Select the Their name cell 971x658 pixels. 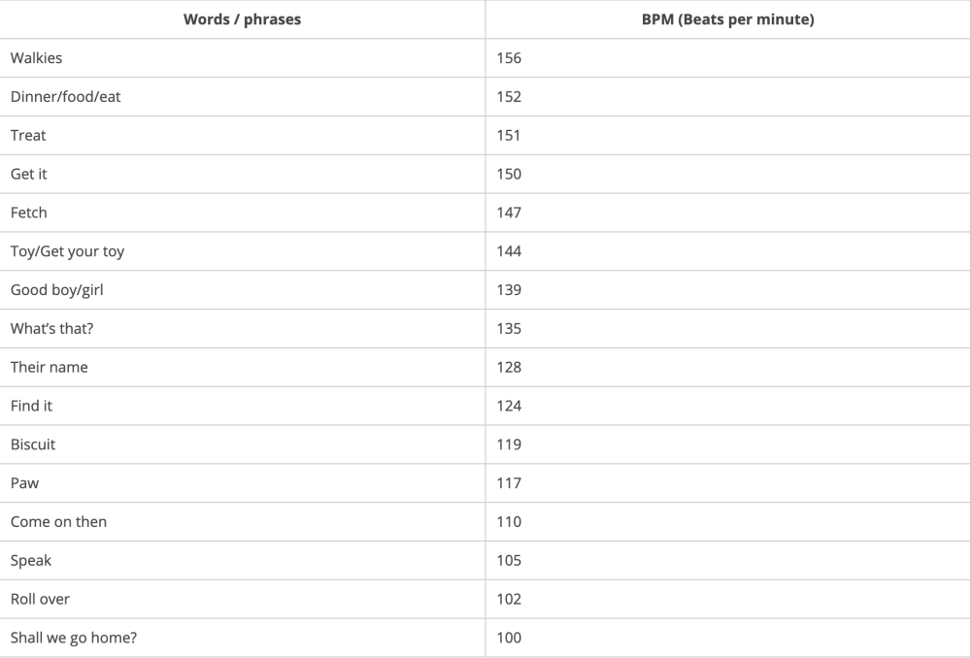(50, 368)
